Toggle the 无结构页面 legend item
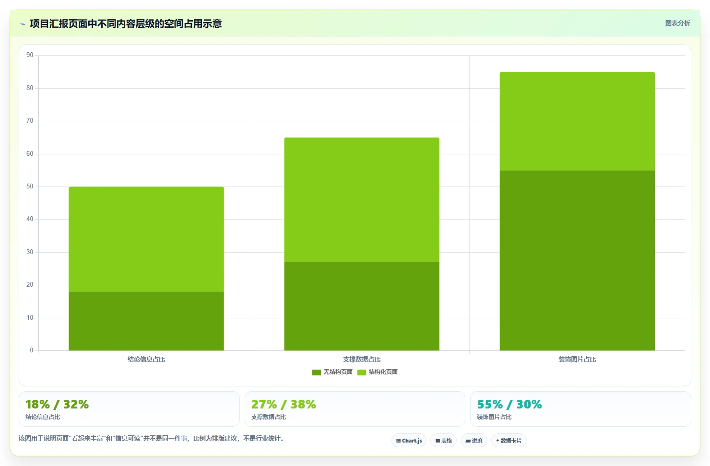 332,372
